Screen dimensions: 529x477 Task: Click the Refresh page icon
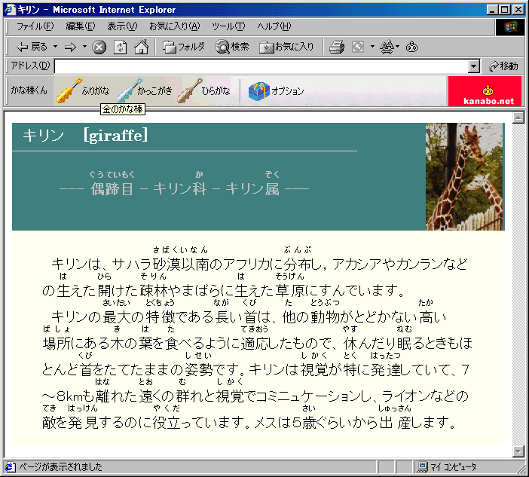coord(120,47)
